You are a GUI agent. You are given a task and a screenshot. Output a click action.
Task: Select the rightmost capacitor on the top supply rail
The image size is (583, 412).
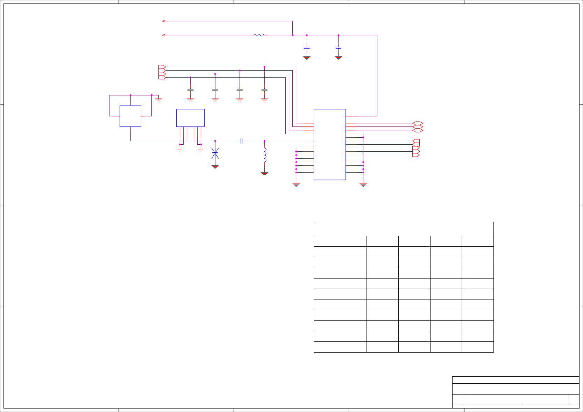click(x=338, y=47)
